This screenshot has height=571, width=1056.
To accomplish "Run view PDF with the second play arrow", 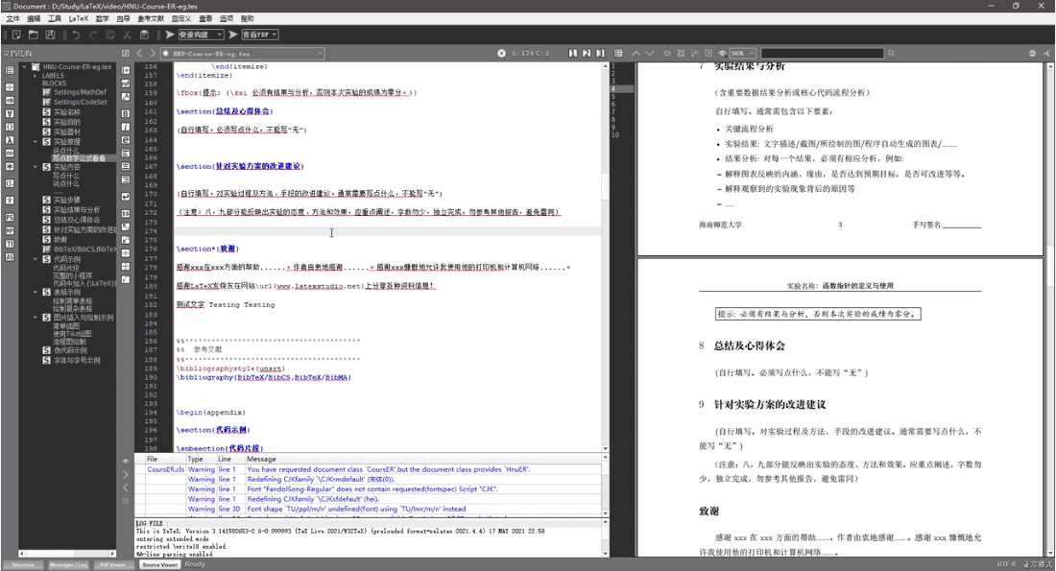I will point(233,35).
